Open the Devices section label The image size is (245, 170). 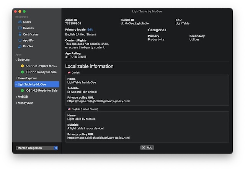[x=28, y=28]
